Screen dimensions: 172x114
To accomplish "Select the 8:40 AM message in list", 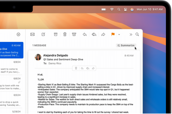I will [12, 50].
